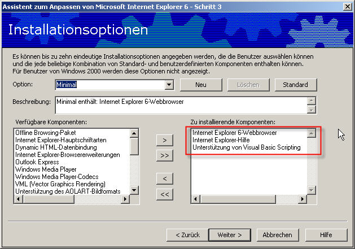Click scroll-down arrow of install components list

click(312, 190)
